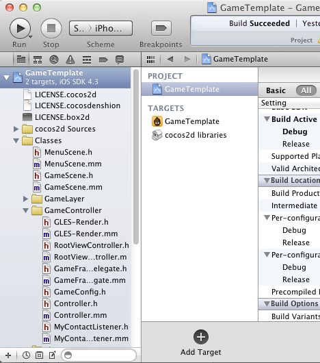This screenshot has width=320, height=363.
Task: Open the Search navigator
Action: [x=54, y=60]
